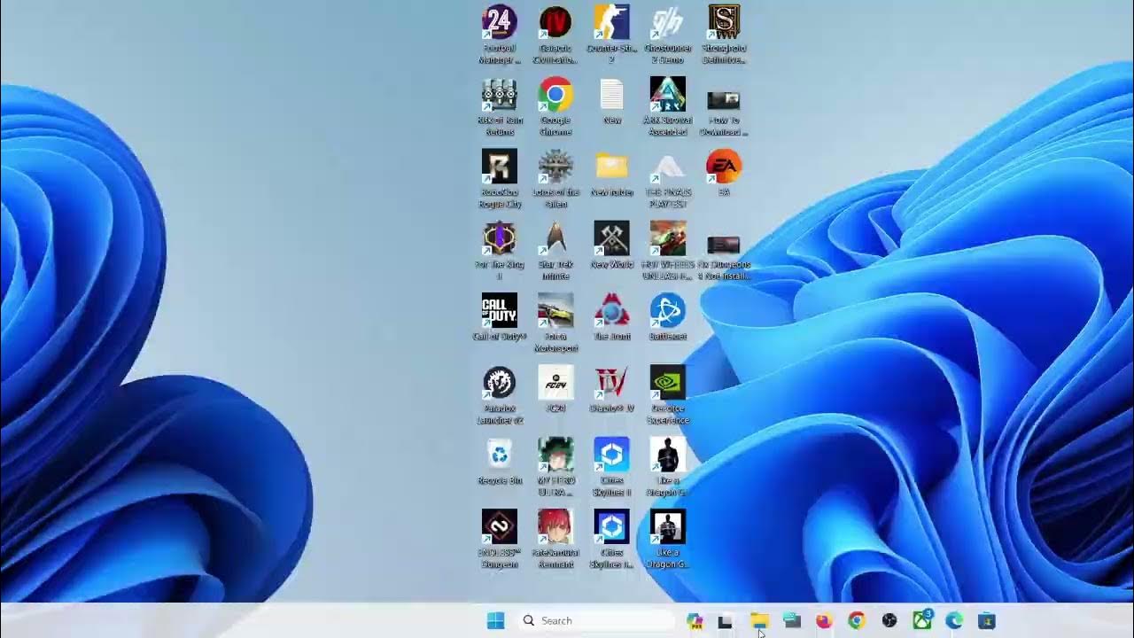Open HOT WHEELS UNLEASHED shortcut

(x=667, y=251)
